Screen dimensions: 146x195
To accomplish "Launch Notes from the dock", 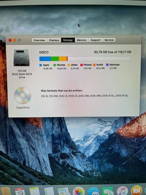I will point(35,191).
